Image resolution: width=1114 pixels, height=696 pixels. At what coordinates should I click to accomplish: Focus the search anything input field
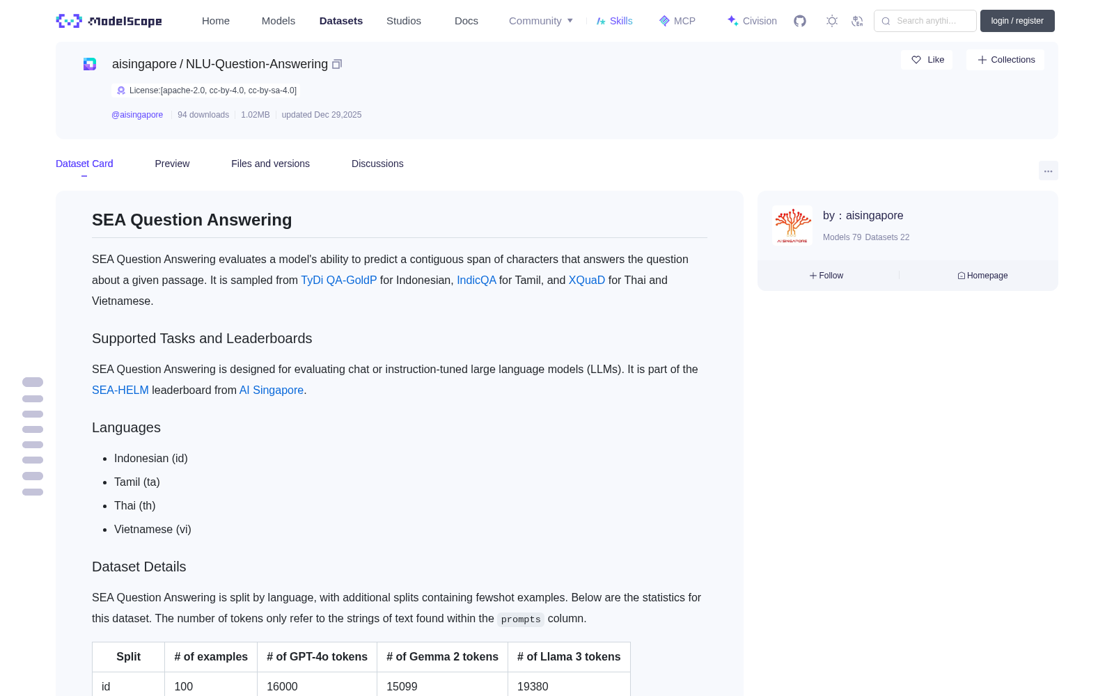coord(925,21)
